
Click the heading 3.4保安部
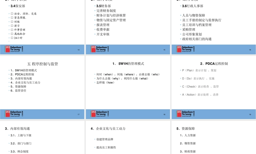click(x=18, y=6)
